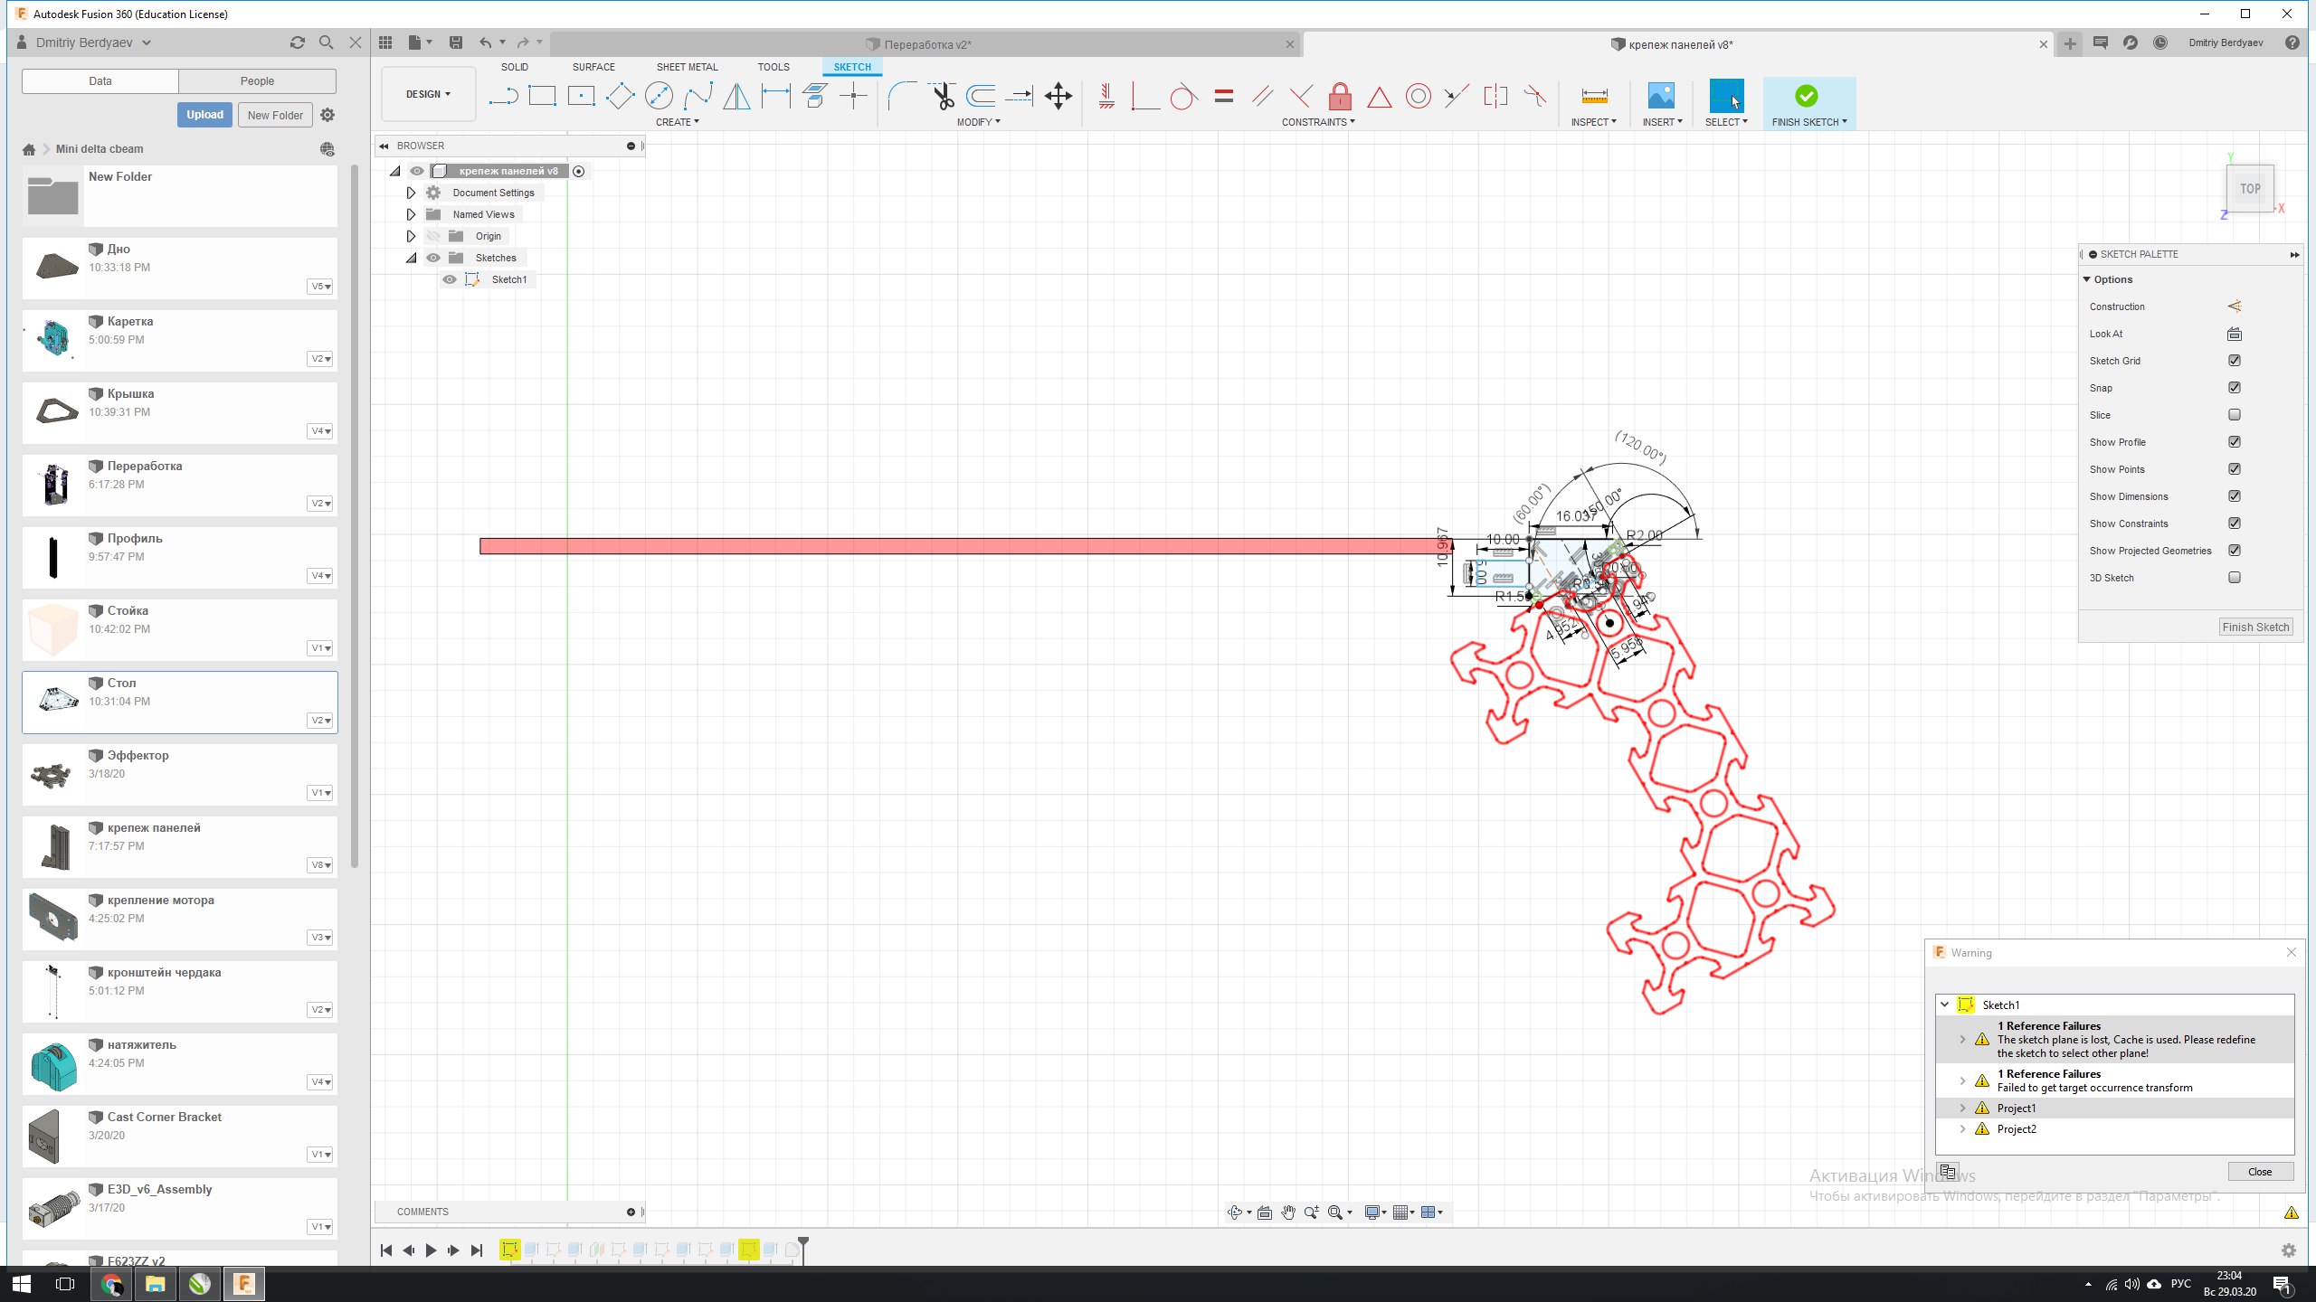Open the Measure inspect tool

tap(1594, 96)
